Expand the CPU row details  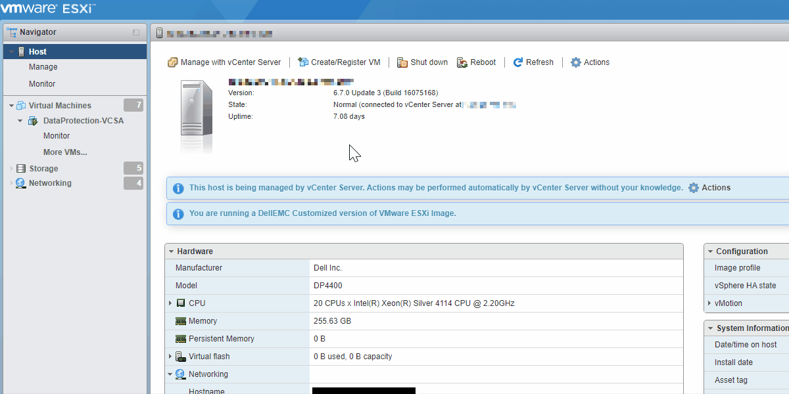click(171, 303)
